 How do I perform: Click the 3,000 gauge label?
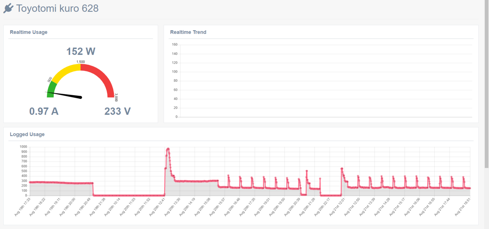pyautogui.click(x=116, y=97)
